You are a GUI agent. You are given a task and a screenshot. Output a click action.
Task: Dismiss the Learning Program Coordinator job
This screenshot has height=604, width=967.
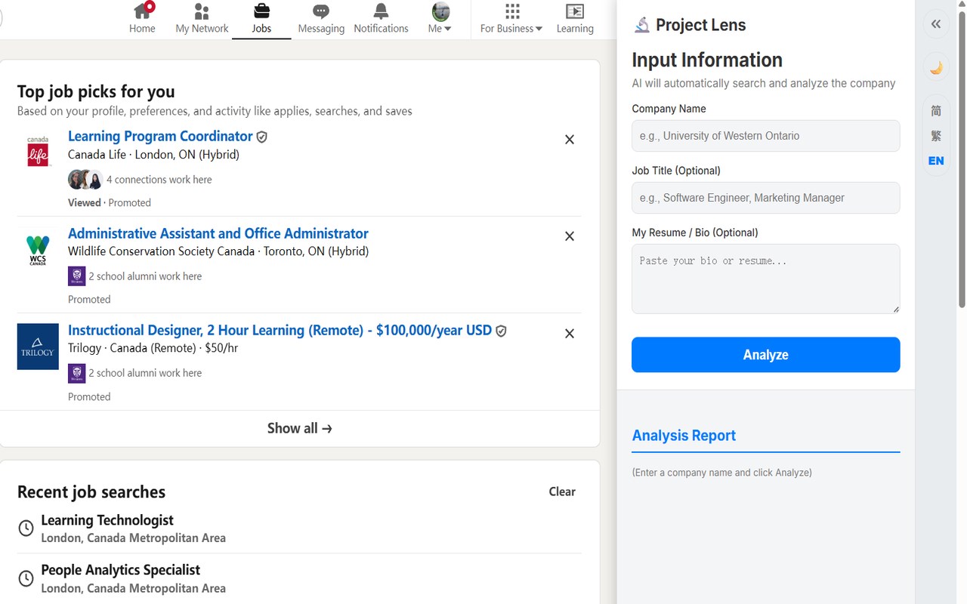(x=570, y=140)
